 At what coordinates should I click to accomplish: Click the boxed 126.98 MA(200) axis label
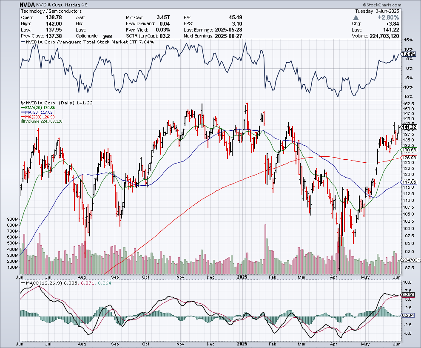tap(409, 158)
